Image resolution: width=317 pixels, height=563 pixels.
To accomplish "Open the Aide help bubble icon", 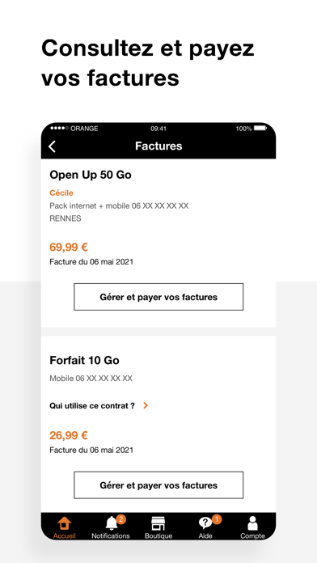I will tap(205, 523).
